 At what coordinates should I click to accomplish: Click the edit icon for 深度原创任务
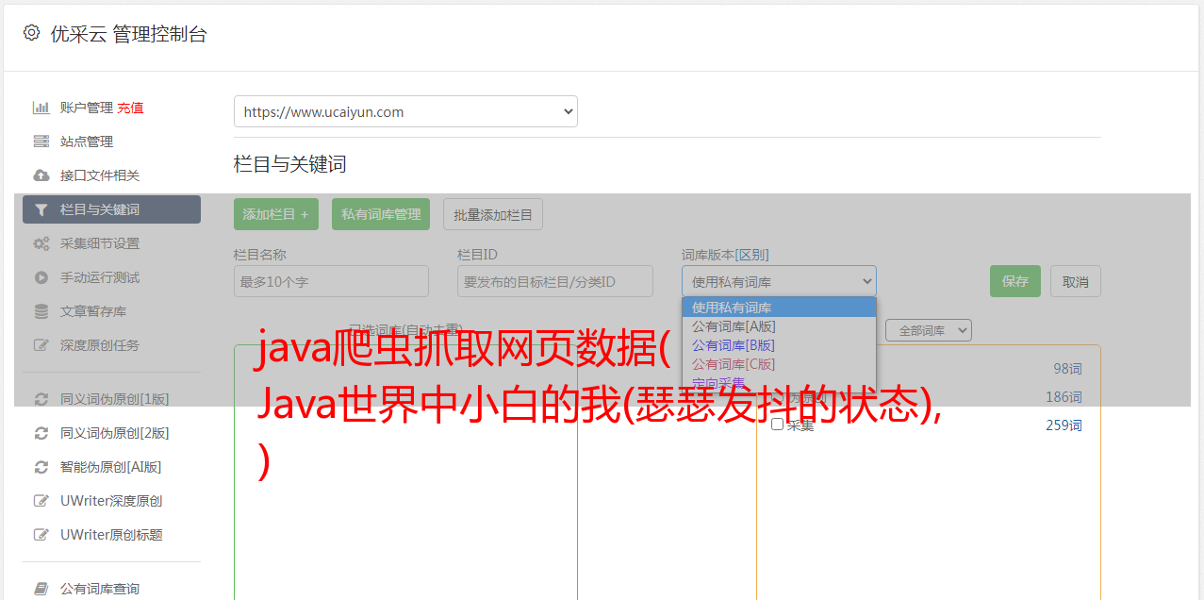point(41,345)
